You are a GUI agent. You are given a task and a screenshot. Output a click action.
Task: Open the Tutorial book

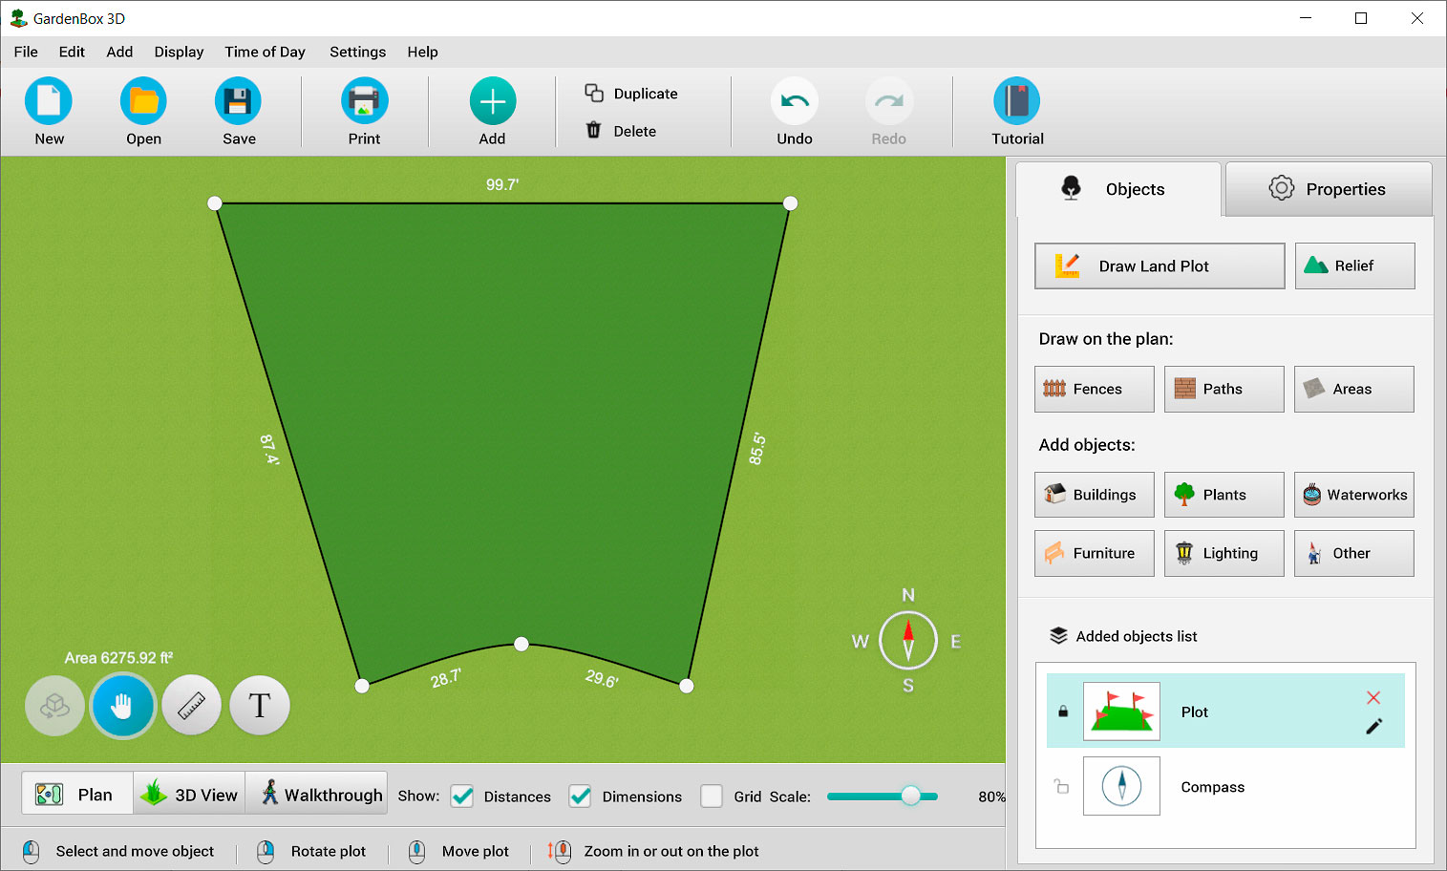(x=1017, y=101)
